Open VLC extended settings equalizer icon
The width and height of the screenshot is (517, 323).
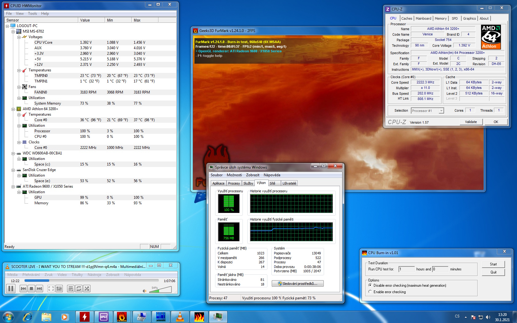pos(59,289)
